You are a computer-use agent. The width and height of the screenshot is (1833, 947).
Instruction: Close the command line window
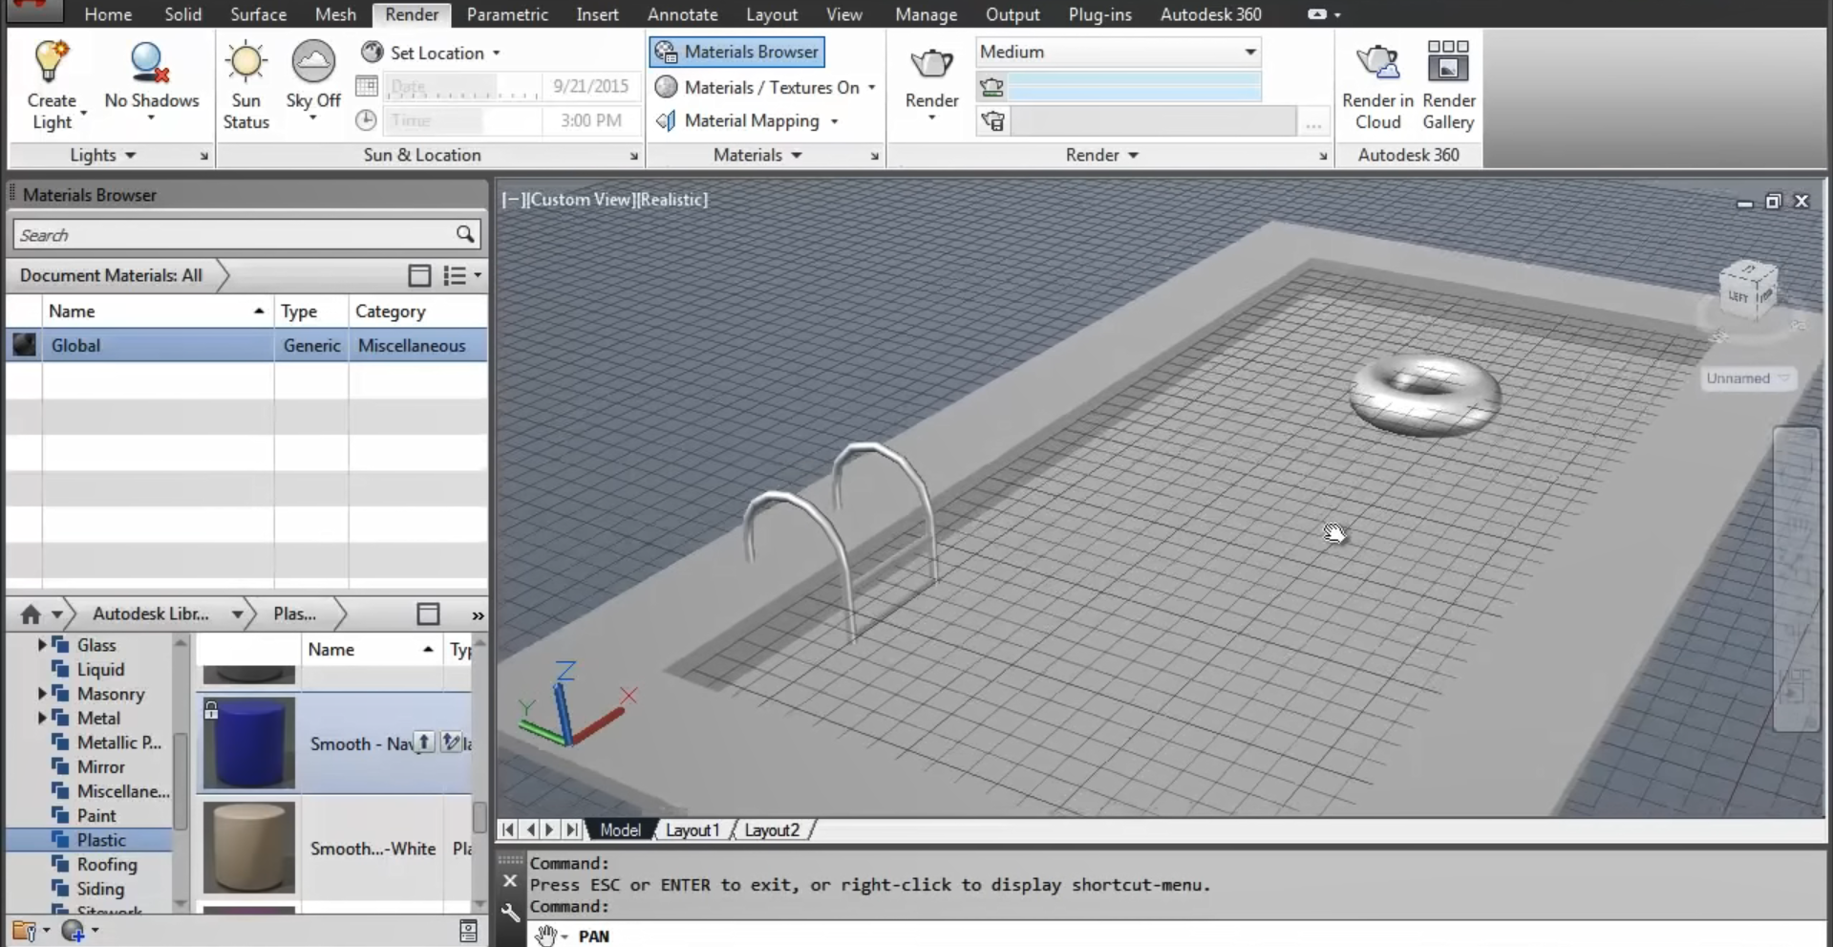coord(510,881)
